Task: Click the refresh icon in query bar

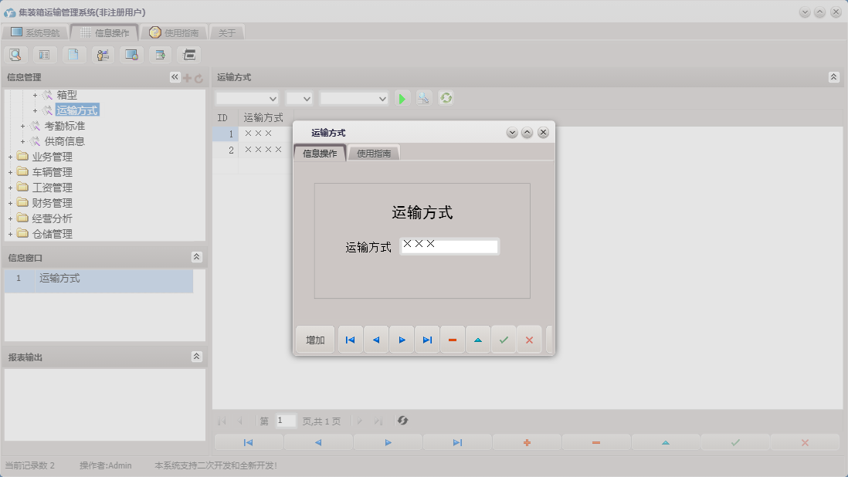Action: tap(446, 98)
